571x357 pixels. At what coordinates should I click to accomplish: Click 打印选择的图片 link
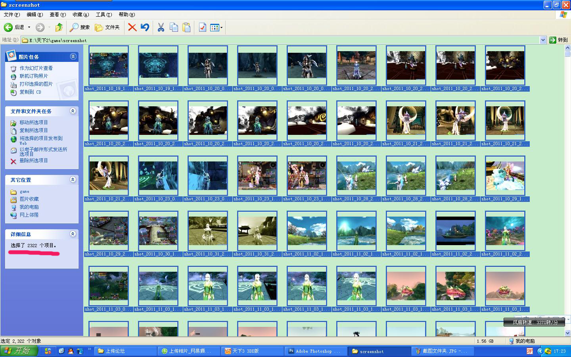point(36,84)
